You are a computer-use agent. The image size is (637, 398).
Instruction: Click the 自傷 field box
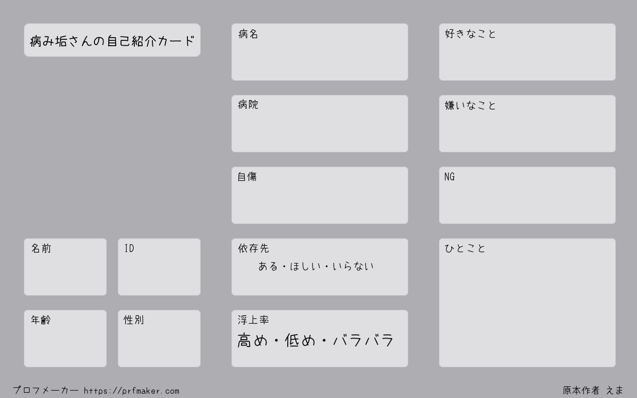320,195
